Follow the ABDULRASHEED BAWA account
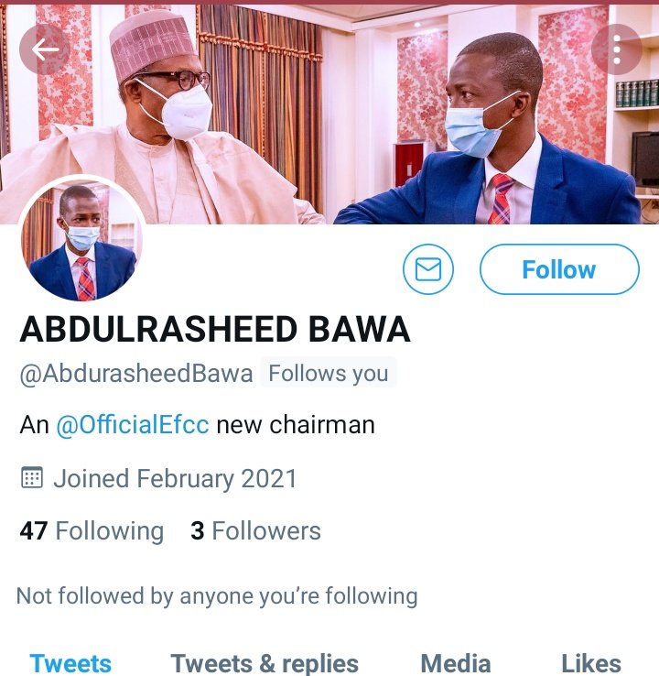This screenshot has width=659, height=676. pyautogui.click(x=558, y=269)
